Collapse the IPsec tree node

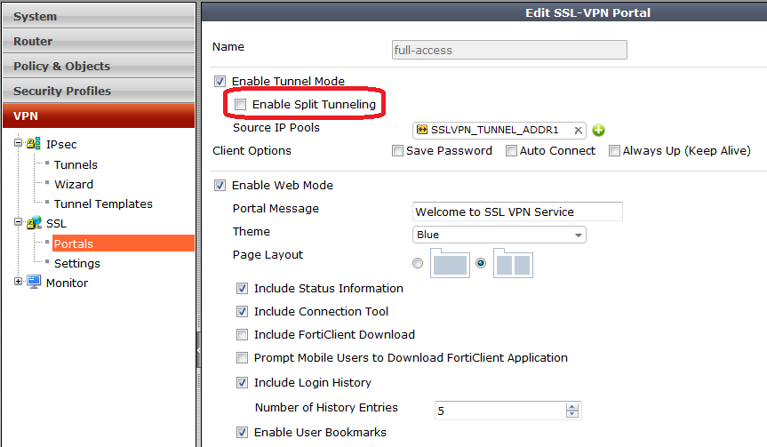coord(18,143)
